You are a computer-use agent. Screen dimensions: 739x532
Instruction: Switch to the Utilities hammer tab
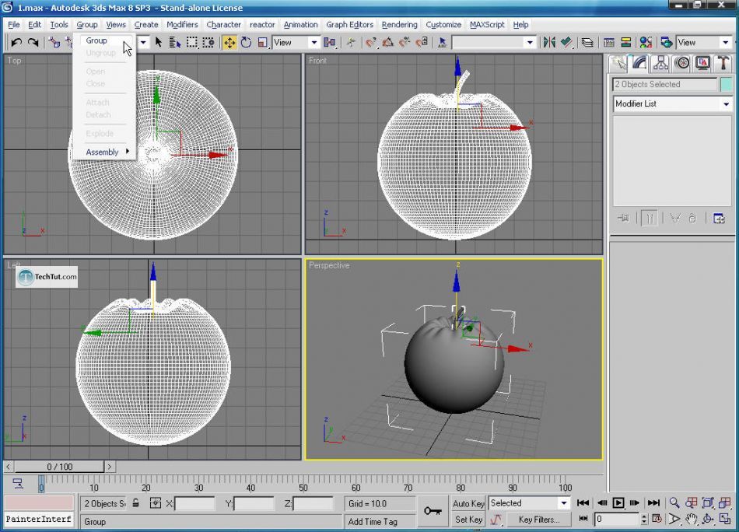[723, 64]
